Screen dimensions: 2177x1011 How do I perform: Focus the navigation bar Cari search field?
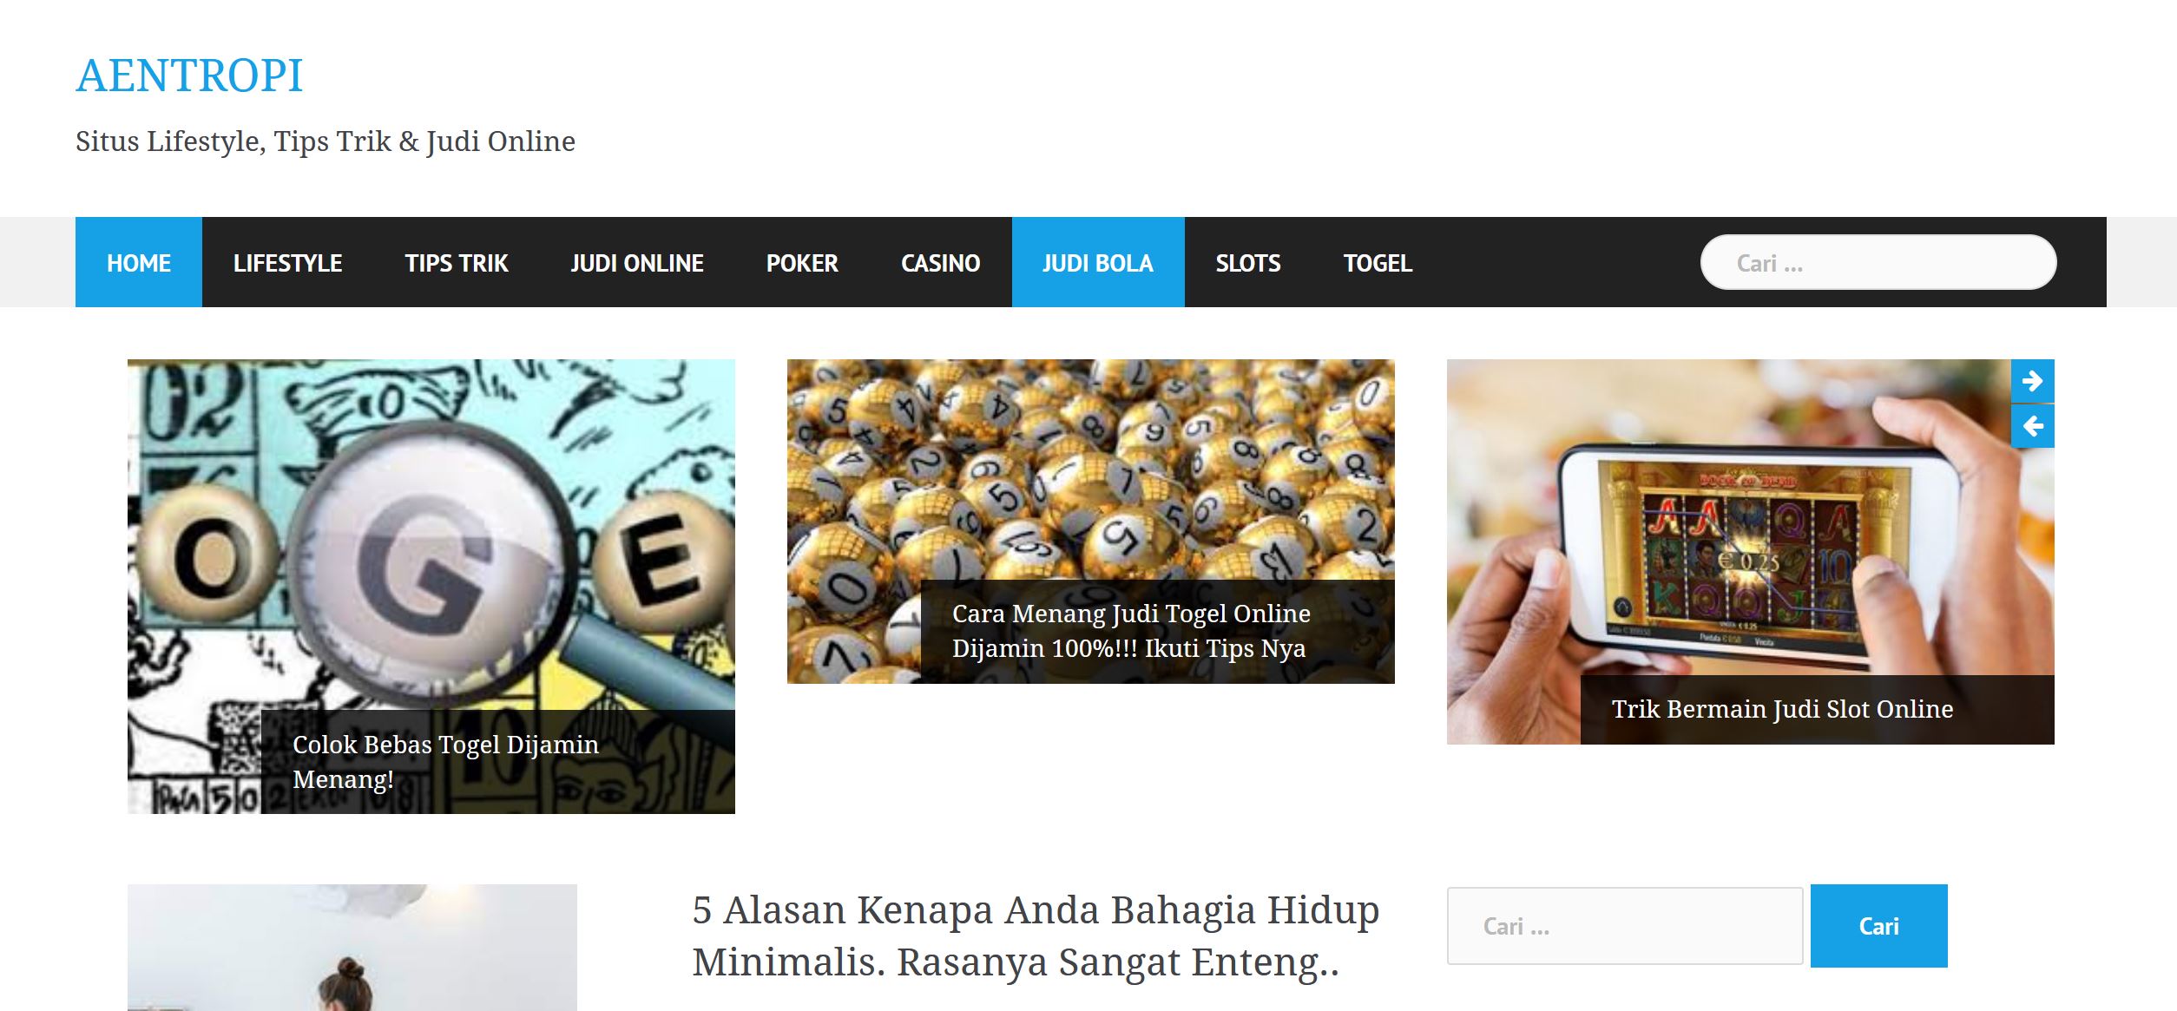(x=1878, y=262)
